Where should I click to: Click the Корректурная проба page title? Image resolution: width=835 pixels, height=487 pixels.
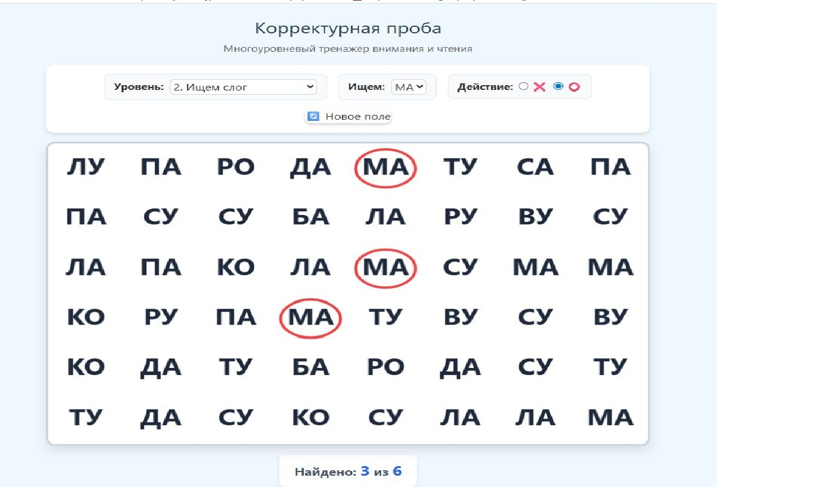point(348,28)
